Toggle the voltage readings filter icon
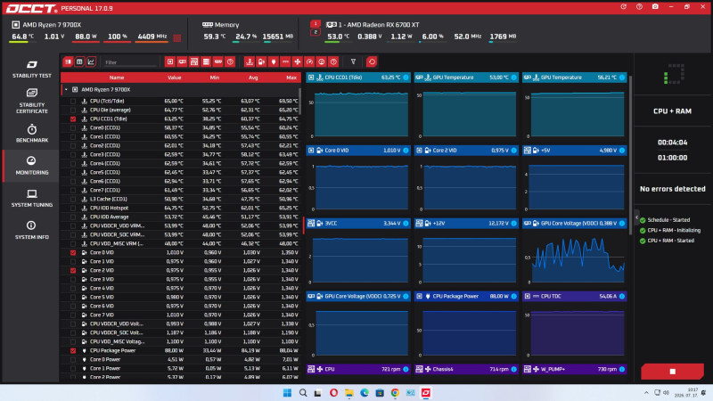 [261, 61]
